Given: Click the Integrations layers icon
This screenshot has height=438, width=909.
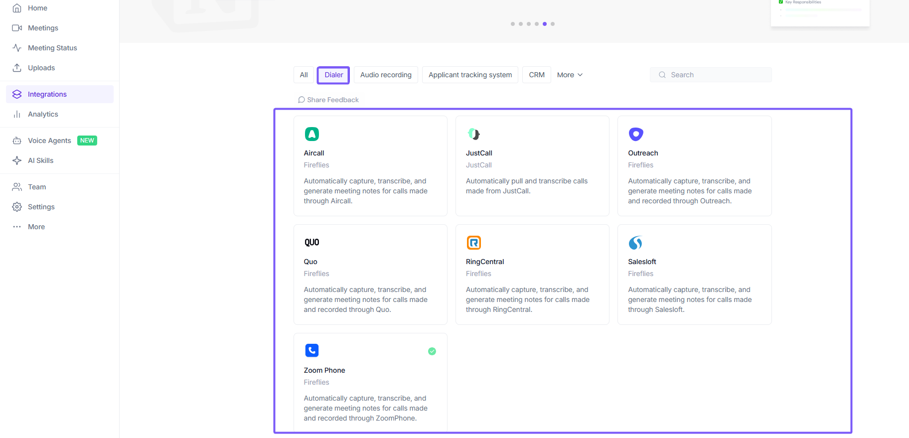Looking at the screenshot, I should point(17,94).
